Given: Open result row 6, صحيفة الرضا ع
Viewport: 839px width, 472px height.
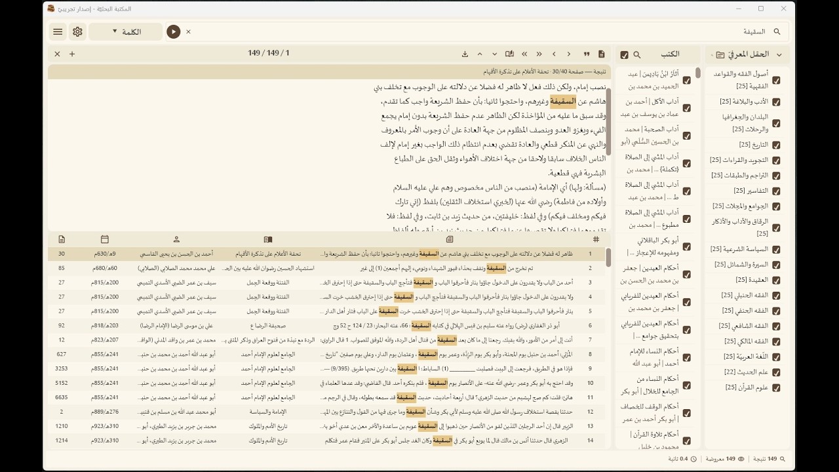Looking at the screenshot, I should click(x=328, y=325).
